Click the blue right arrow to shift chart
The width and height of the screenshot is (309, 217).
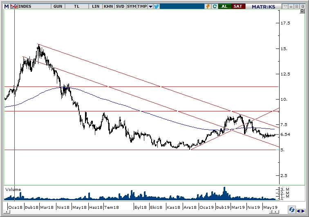pos(303,211)
